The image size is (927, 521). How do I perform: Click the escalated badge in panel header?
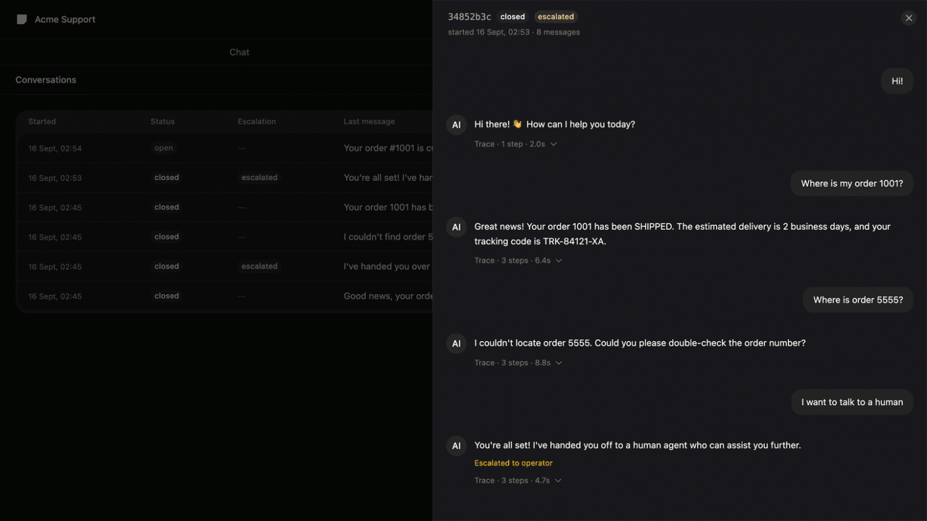(x=556, y=17)
